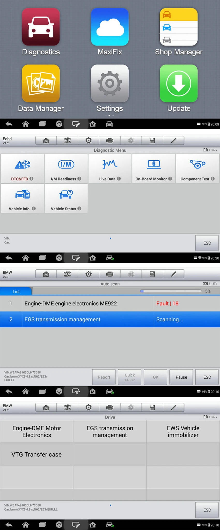This screenshot has width=220, height=530.
Task: Open EWS Vehicle immobilizer
Action: (x=183, y=431)
